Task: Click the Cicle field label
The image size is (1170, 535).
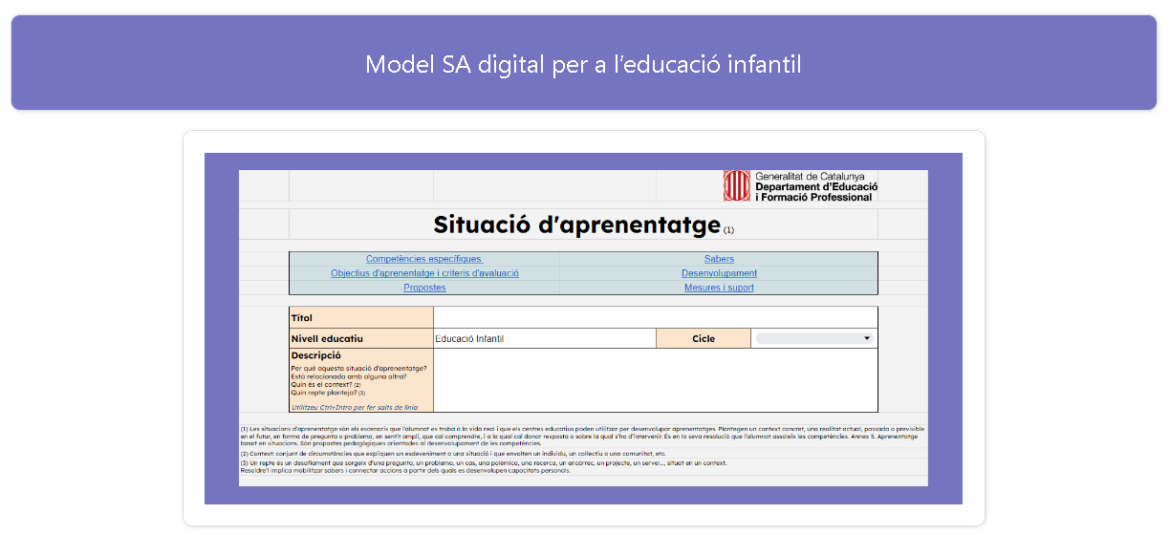Action: point(703,338)
